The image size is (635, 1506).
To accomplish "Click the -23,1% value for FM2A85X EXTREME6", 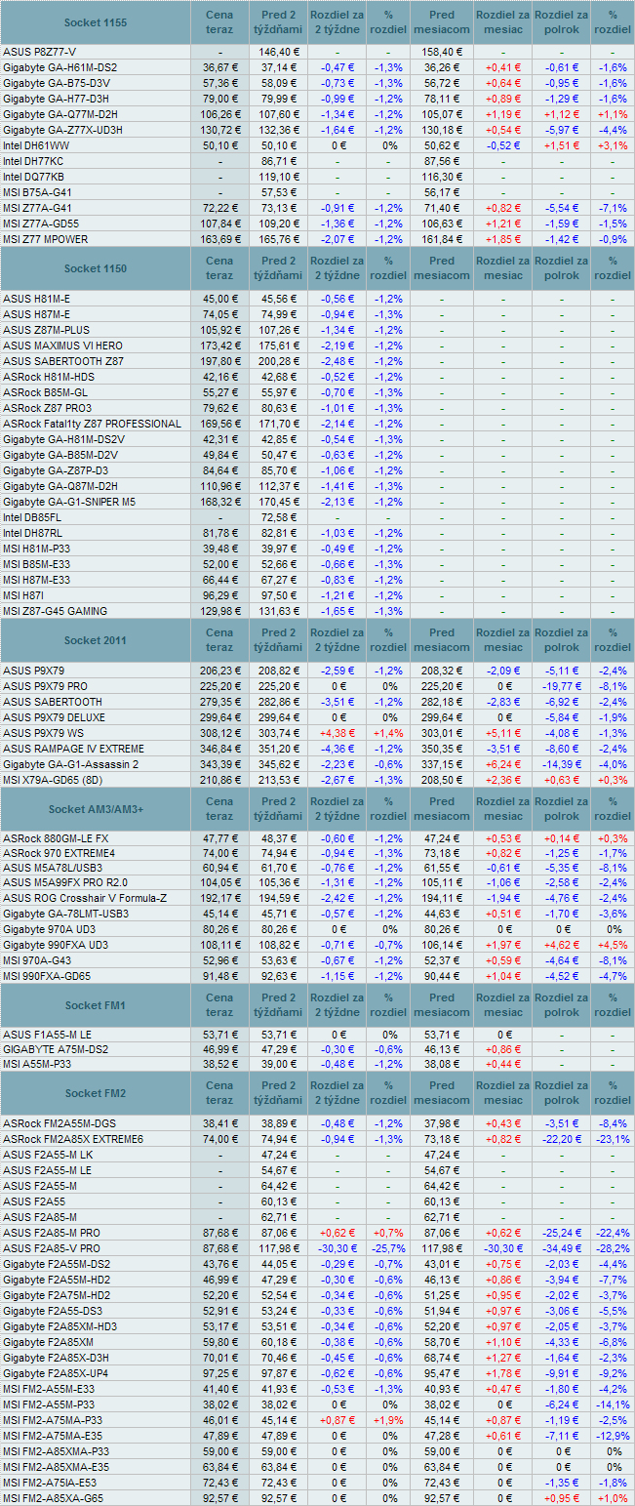I will [614, 1139].
